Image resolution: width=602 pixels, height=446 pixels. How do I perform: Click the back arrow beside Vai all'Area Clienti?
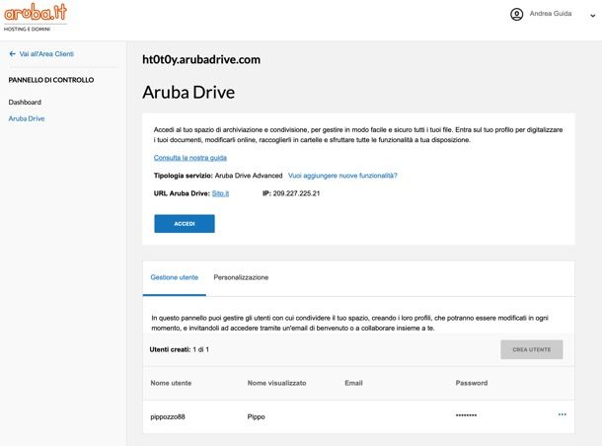click(12, 54)
